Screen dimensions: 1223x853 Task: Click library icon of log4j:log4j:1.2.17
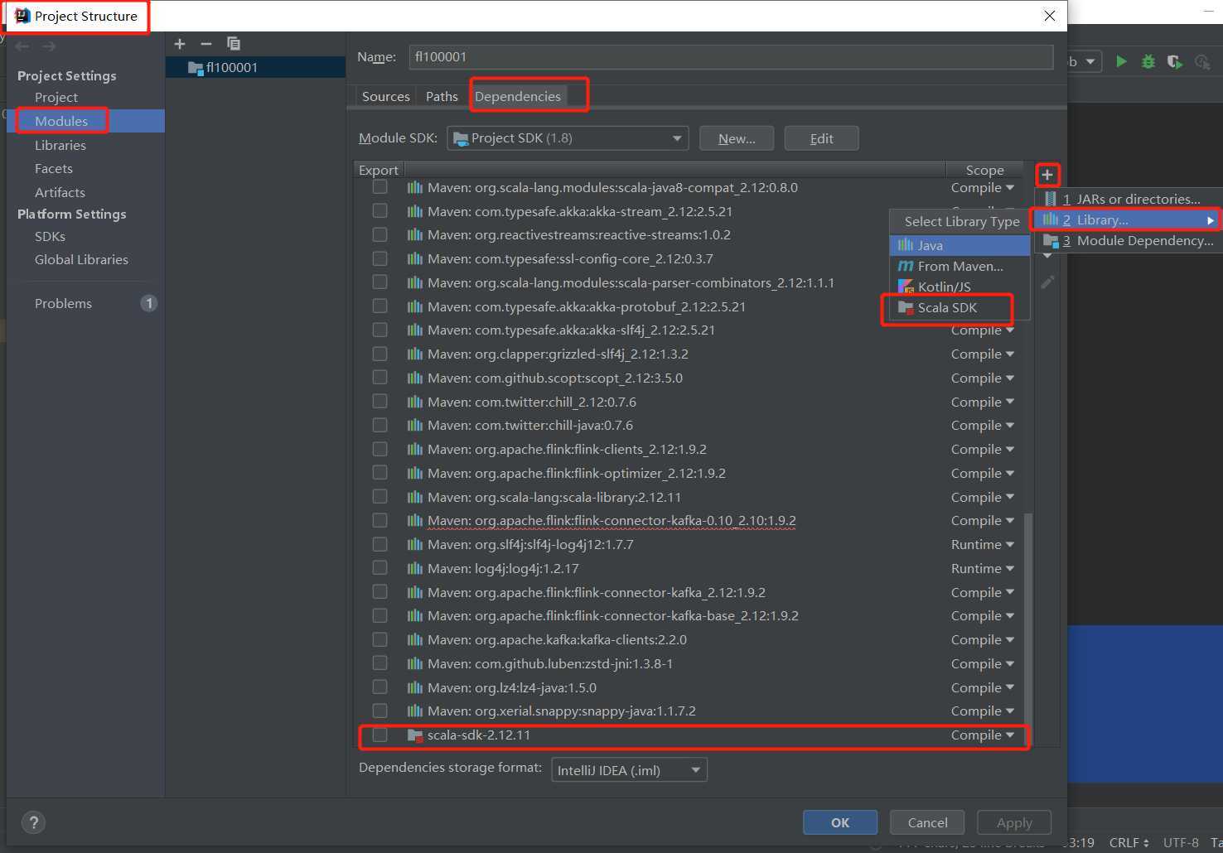point(415,568)
